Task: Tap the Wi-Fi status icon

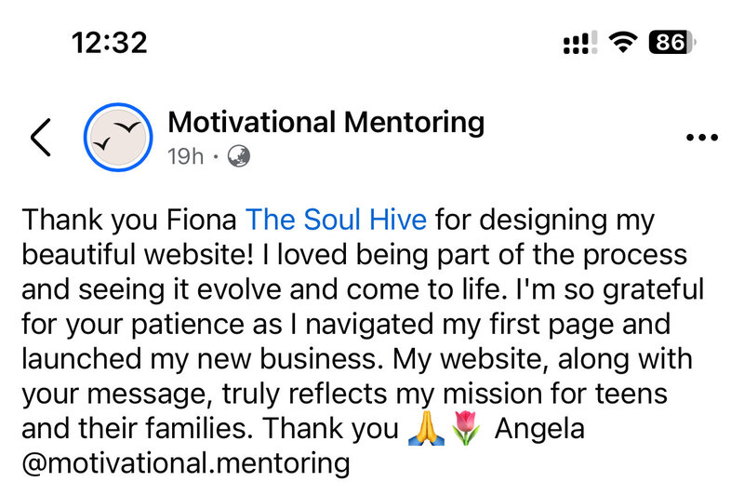Action: pyautogui.click(x=623, y=42)
